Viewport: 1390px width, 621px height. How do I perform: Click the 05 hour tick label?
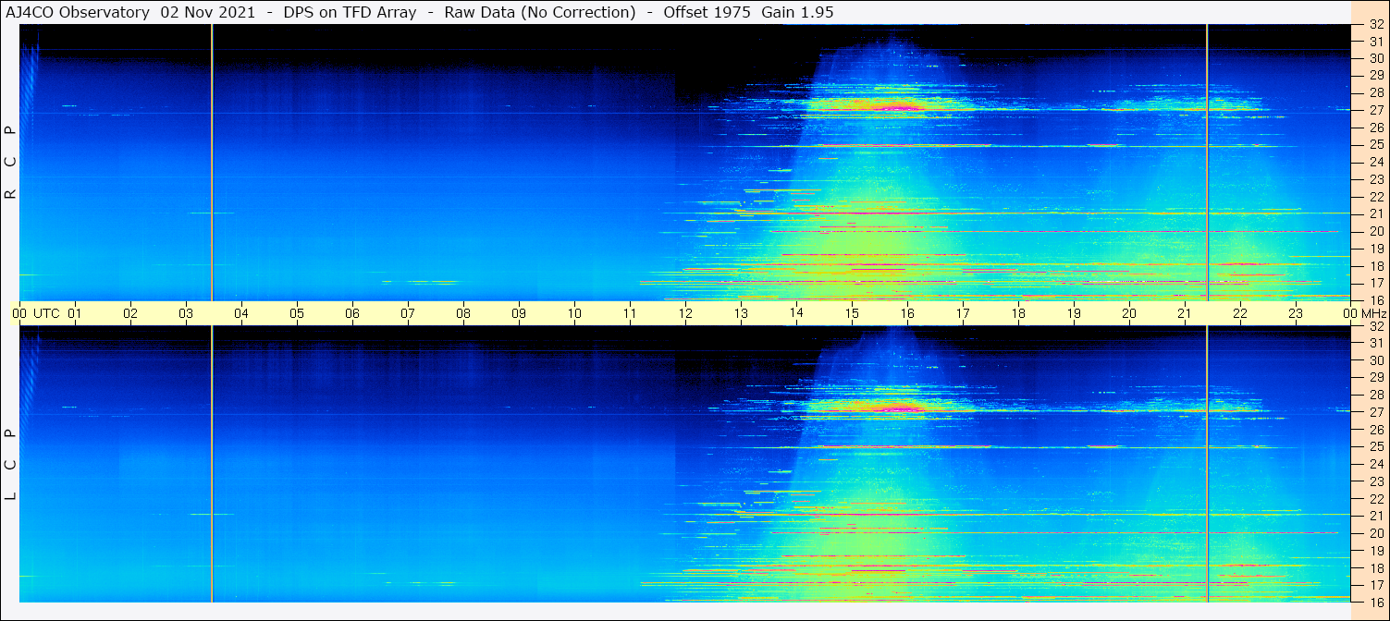pyautogui.click(x=297, y=313)
